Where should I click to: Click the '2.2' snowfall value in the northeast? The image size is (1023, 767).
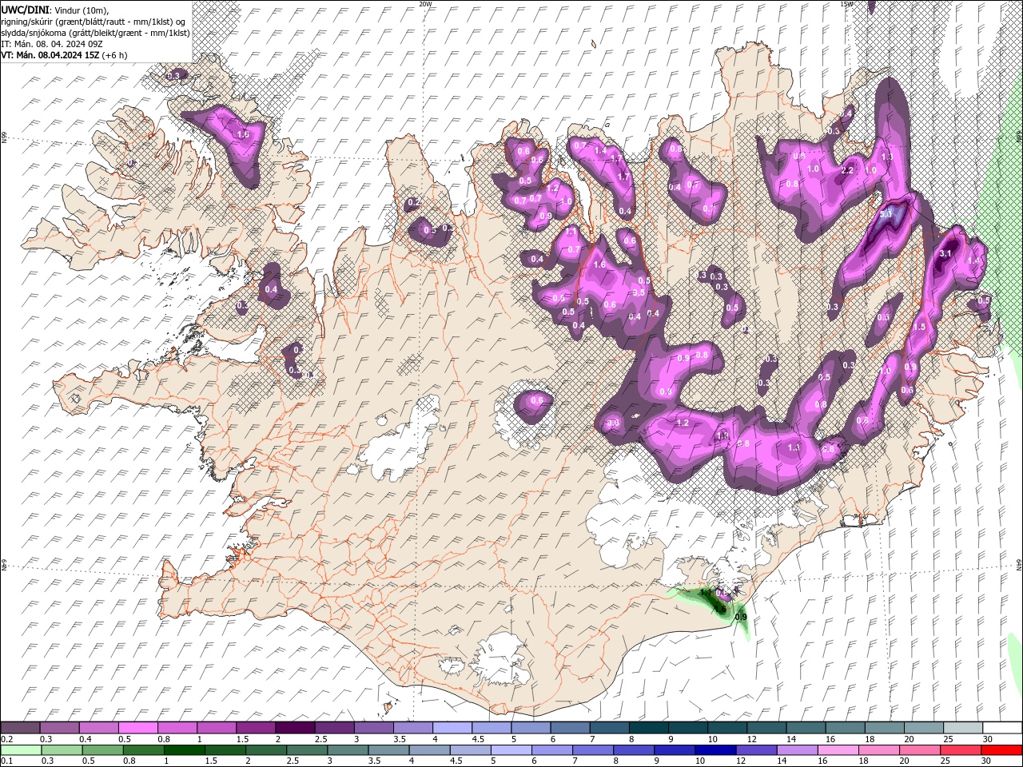coord(848,170)
